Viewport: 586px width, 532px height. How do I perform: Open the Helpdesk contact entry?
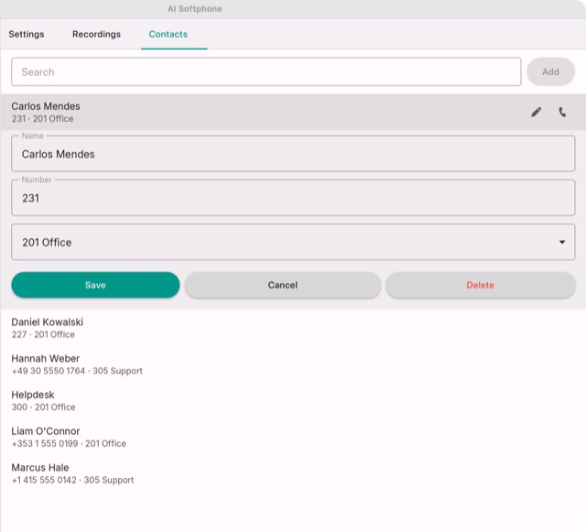tap(293, 400)
